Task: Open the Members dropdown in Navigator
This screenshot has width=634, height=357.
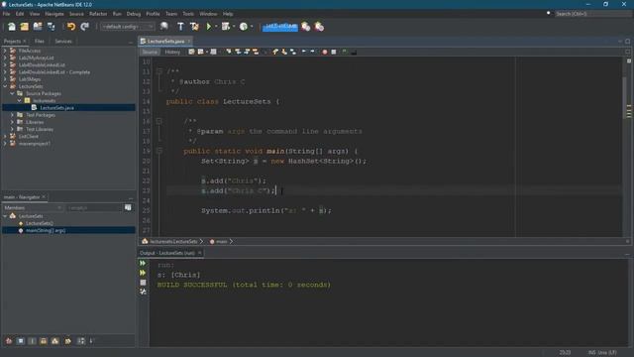Action: 33,207
